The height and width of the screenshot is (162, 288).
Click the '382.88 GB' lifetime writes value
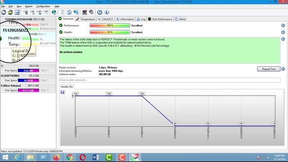(x=105, y=74)
